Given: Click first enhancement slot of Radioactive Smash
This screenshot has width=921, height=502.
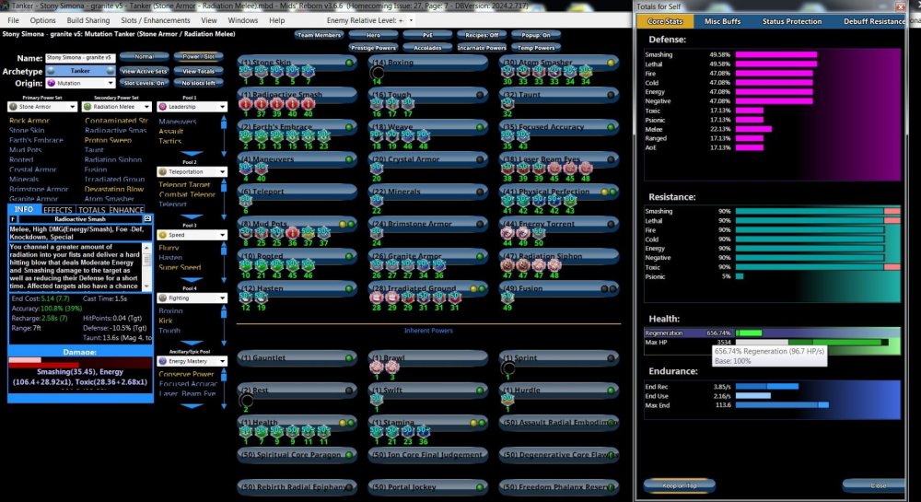Looking at the screenshot, I should (x=246, y=104).
